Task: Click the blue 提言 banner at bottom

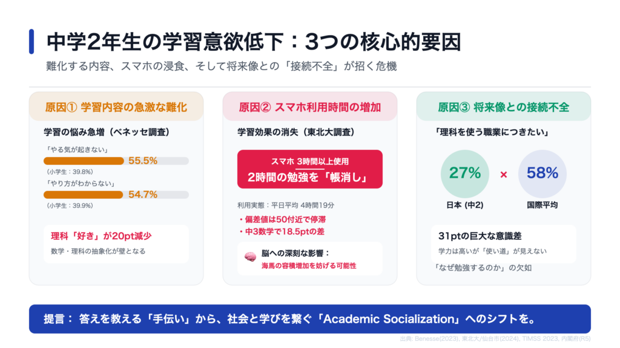Action: [310, 318]
